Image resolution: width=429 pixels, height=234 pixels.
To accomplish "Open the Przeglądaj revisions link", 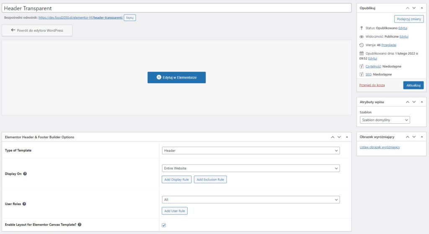I will pyautogui.click(x=389, y=45).
